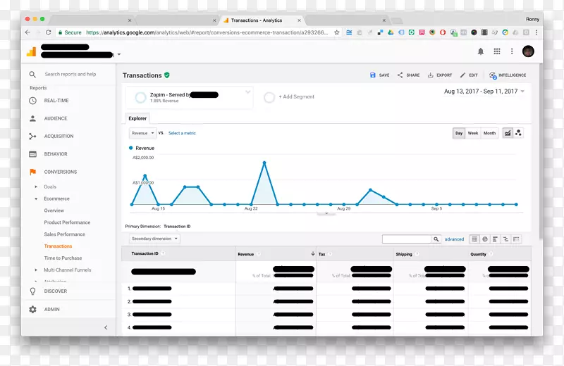Set chart granularity to Week
This screenshot has height=366, width=564.
(x=473, y=133)
